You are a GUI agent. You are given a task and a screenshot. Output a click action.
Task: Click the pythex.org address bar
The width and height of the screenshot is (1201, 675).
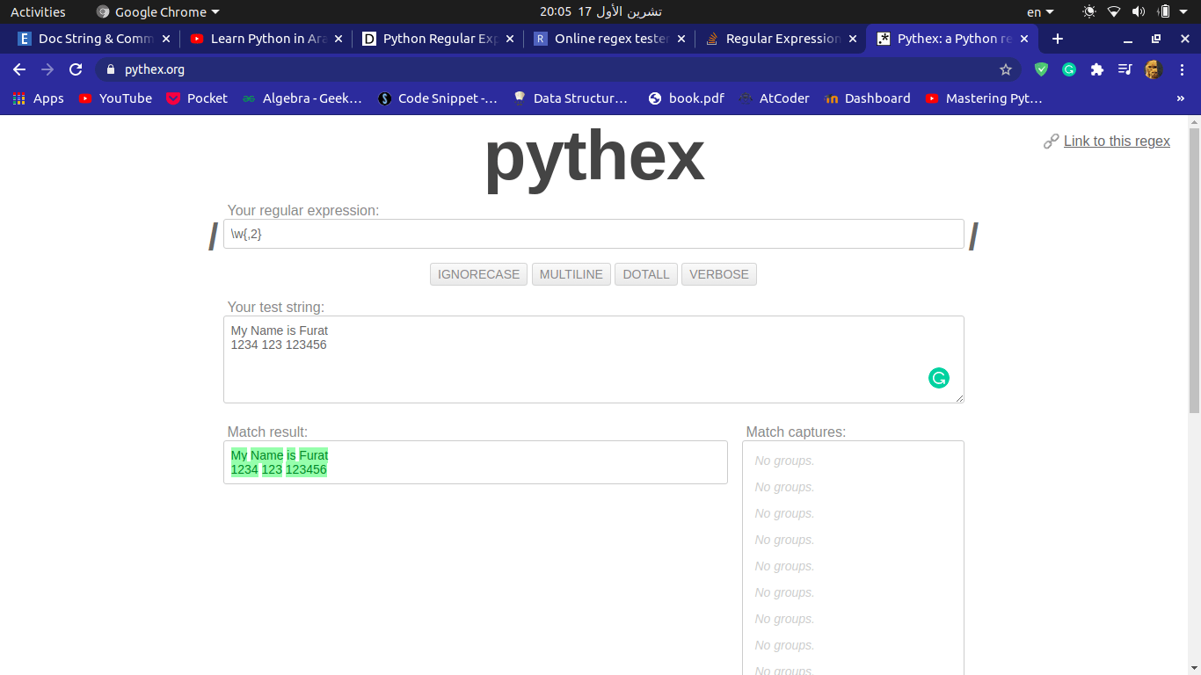click(x=558, y=69)
